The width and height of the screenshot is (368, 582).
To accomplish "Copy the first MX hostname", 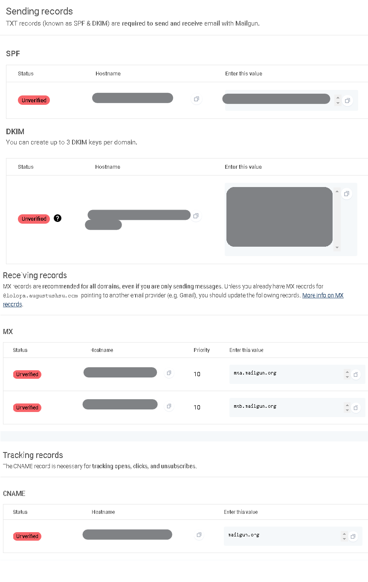I will coord(169,373).
